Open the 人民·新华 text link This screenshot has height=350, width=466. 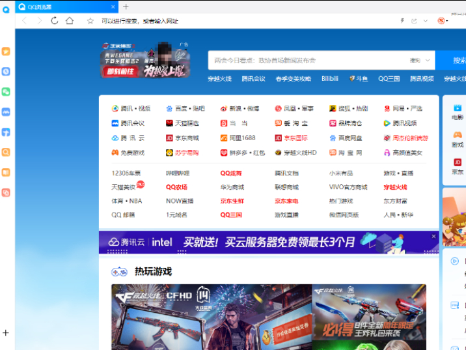[x=398, y=215]
